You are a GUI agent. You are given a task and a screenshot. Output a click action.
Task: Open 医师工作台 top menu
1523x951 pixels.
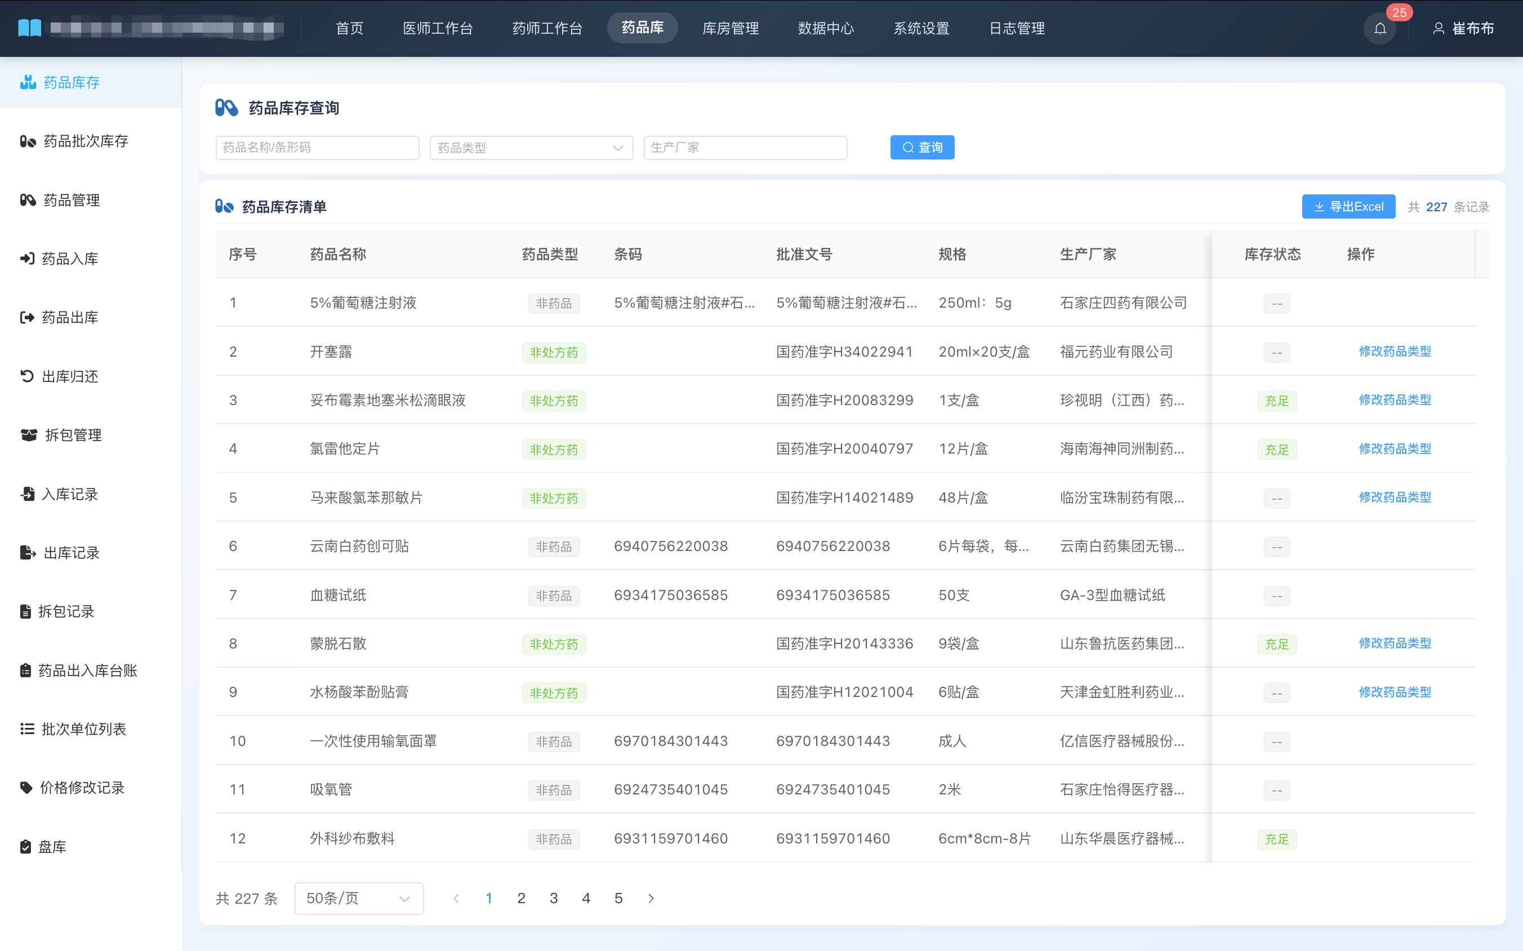pos(438,28)
